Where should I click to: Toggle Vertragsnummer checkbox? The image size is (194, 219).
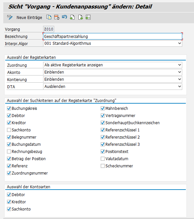[x=103, y=115]
